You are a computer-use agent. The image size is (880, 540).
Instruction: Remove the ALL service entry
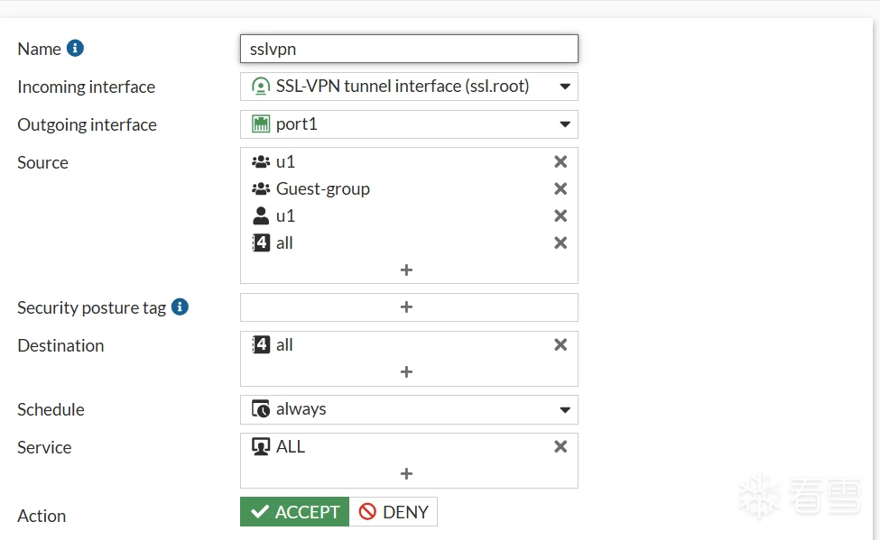tap(560, 447)
